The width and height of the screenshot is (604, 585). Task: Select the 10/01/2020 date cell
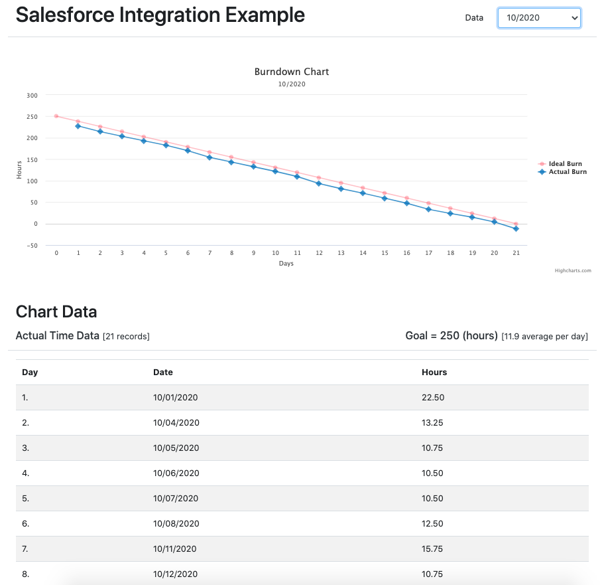(x=175, y=398)
